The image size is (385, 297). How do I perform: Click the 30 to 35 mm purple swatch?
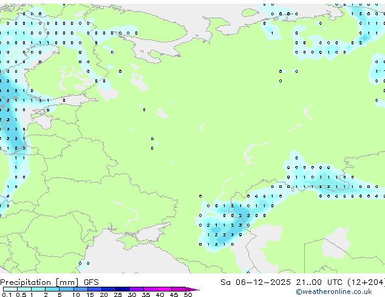[x=137, y=289]
